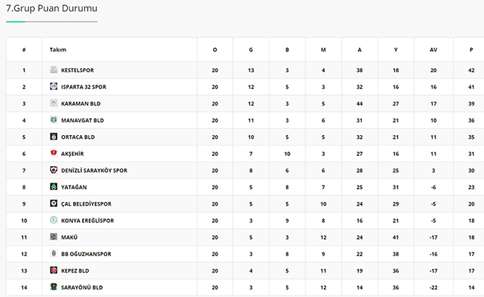Screen dimensions: 484x297
Task: Click the Denizli Sarayköy Spor logo
Action: (54, 170)
